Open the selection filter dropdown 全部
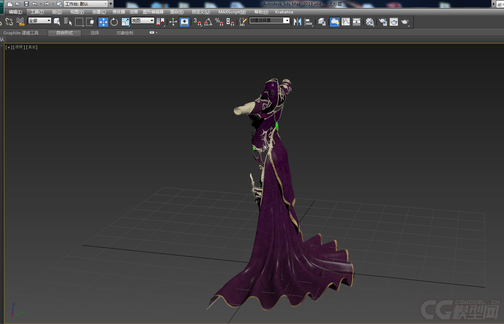The width and height of the screenshot is (504, 324). [39, 21]
